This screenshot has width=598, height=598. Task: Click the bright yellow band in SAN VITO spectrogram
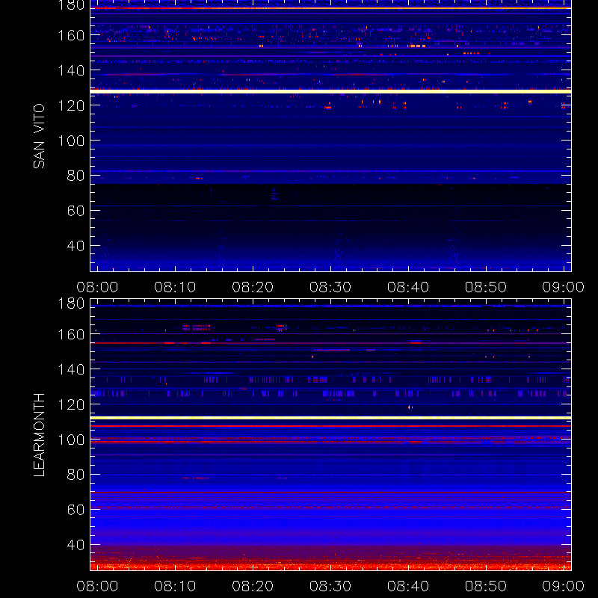pos(330,91)
